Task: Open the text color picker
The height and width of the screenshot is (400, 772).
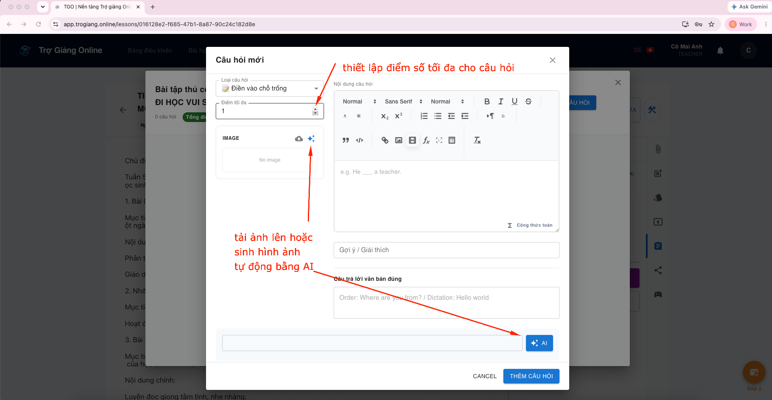Action: [x=345, y=116]
